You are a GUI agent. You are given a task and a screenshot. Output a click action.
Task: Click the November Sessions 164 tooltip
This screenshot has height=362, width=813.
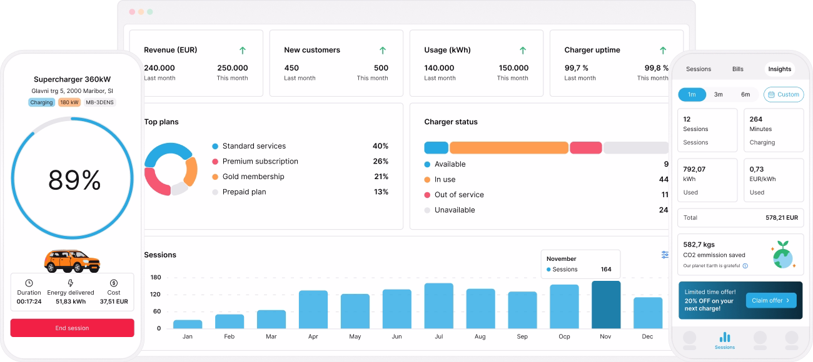(580, 265)
